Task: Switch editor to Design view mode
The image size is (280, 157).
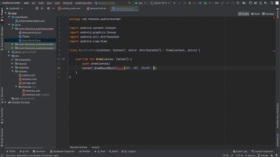Action: pos(268,14)
